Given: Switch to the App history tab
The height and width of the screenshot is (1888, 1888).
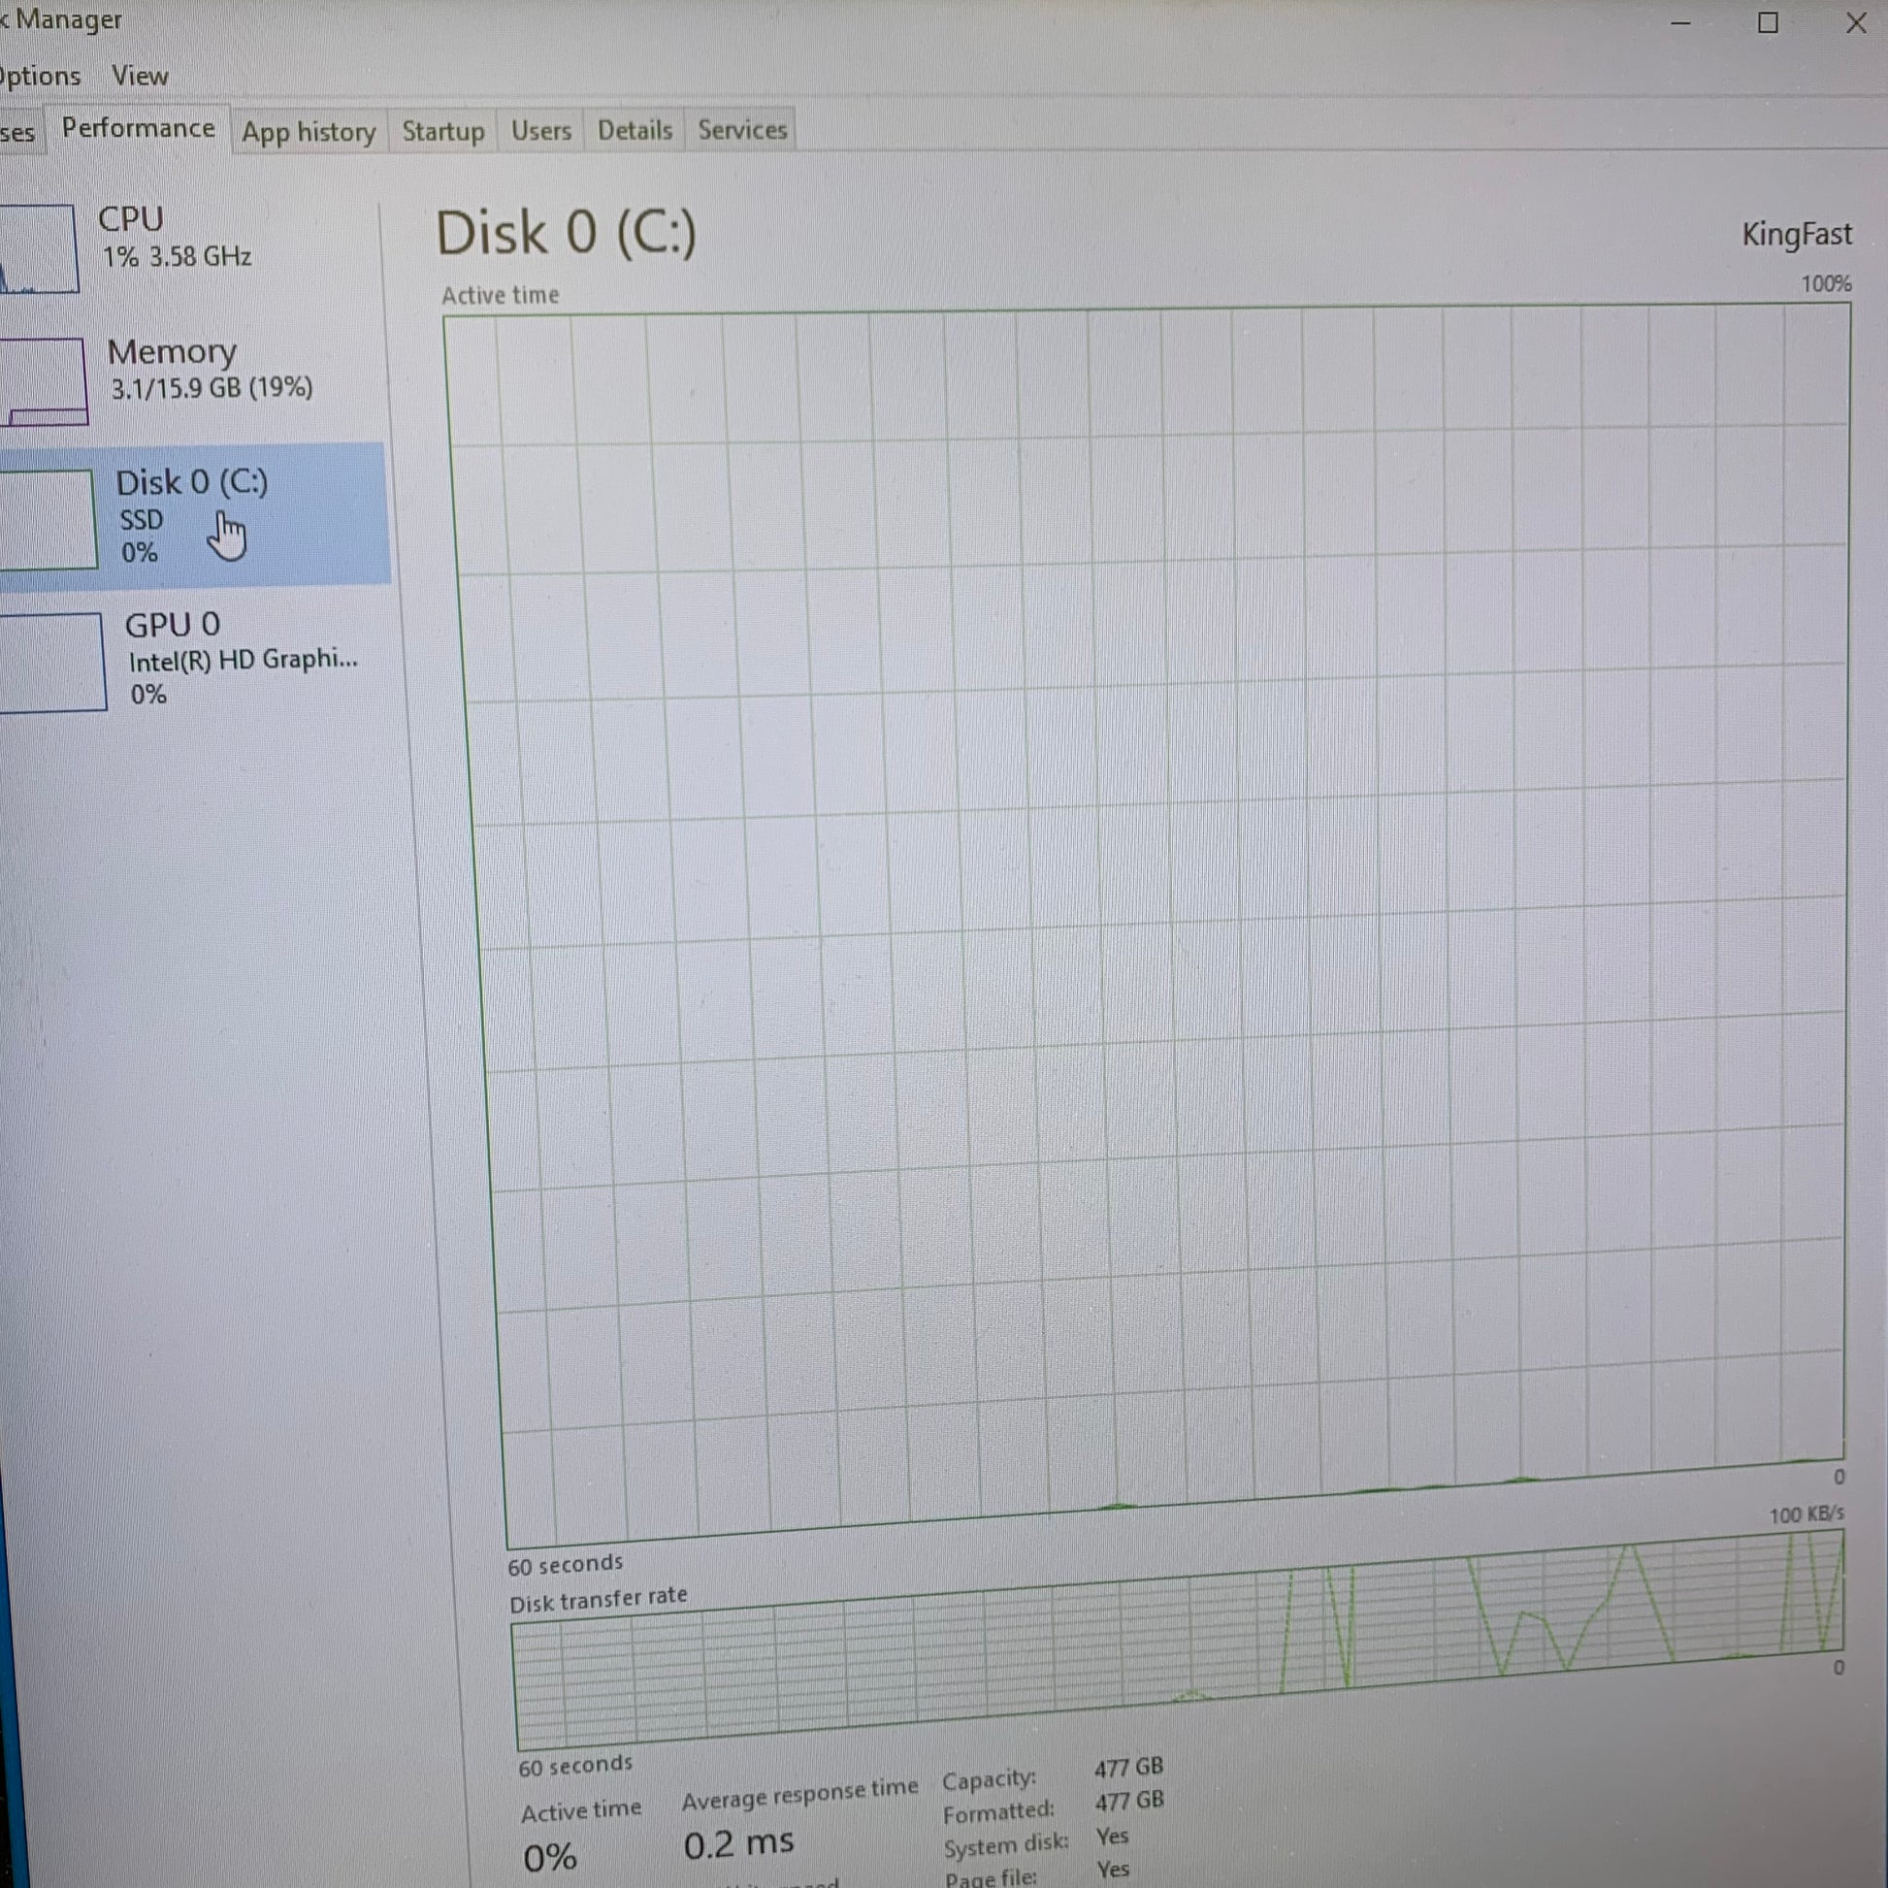Looking at the screenshot, I should tap(309, 132).
